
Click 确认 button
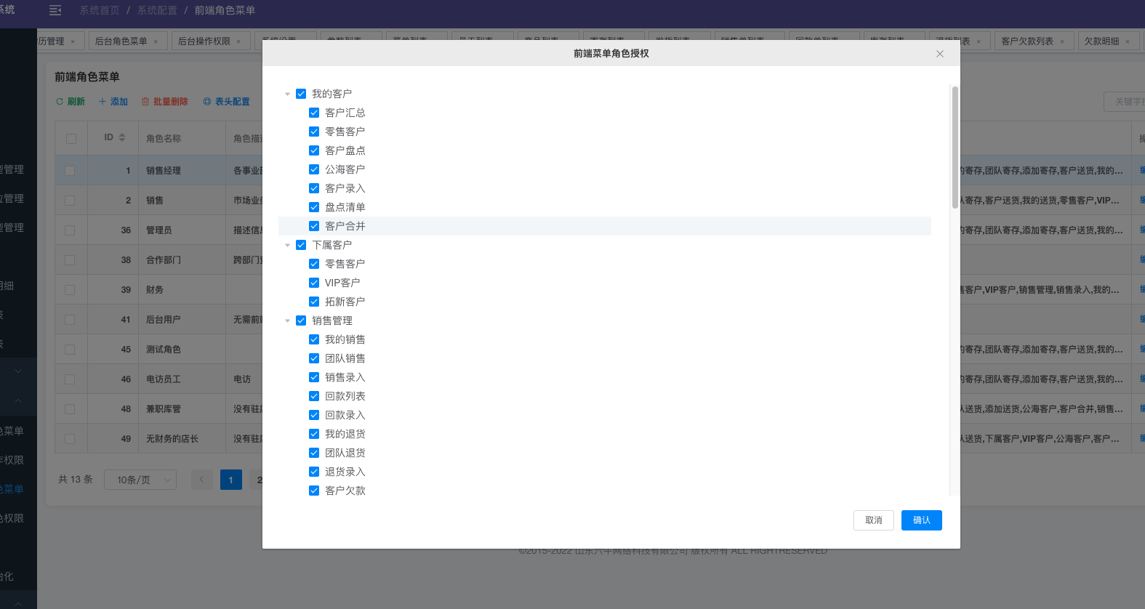922,520
